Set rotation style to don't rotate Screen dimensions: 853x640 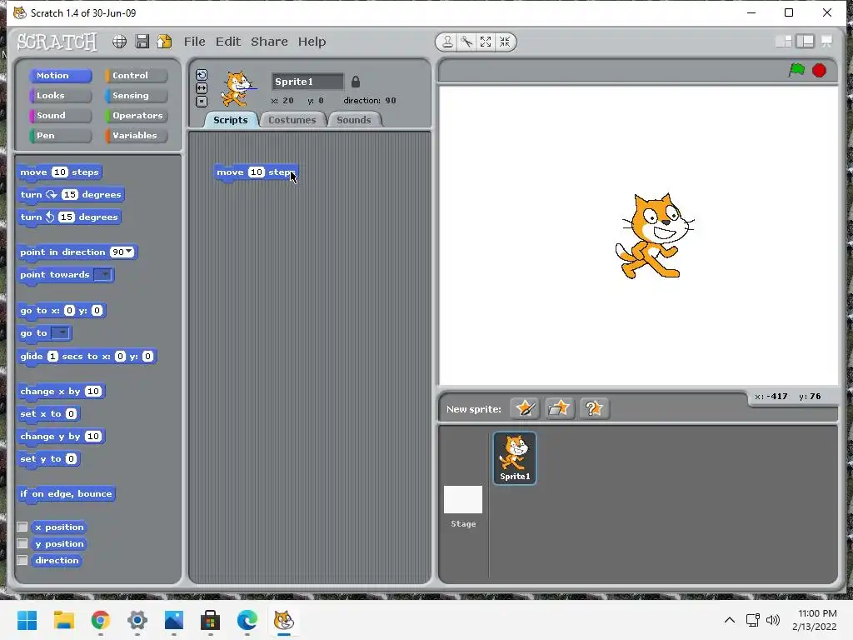pyautogui.click(x=202, y=101)
